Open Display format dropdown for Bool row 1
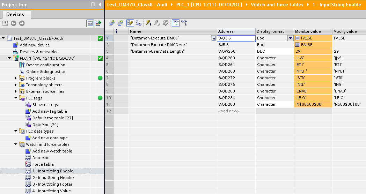Image resolution: width=366 pixels, height=194 pixels. click(x=290, y=38)
